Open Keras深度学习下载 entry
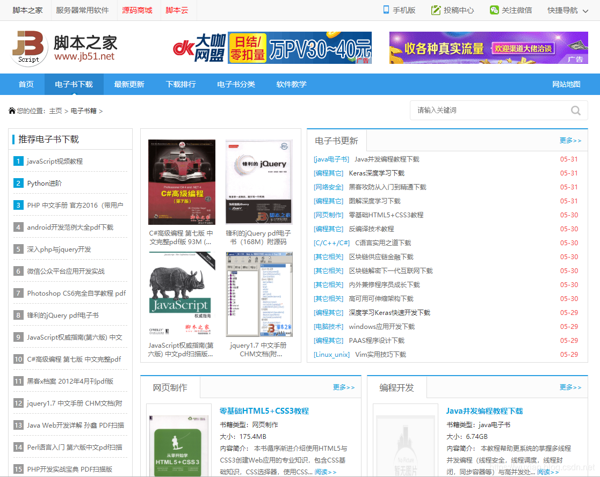Viewport: 600px width, 477px height. 377,173
